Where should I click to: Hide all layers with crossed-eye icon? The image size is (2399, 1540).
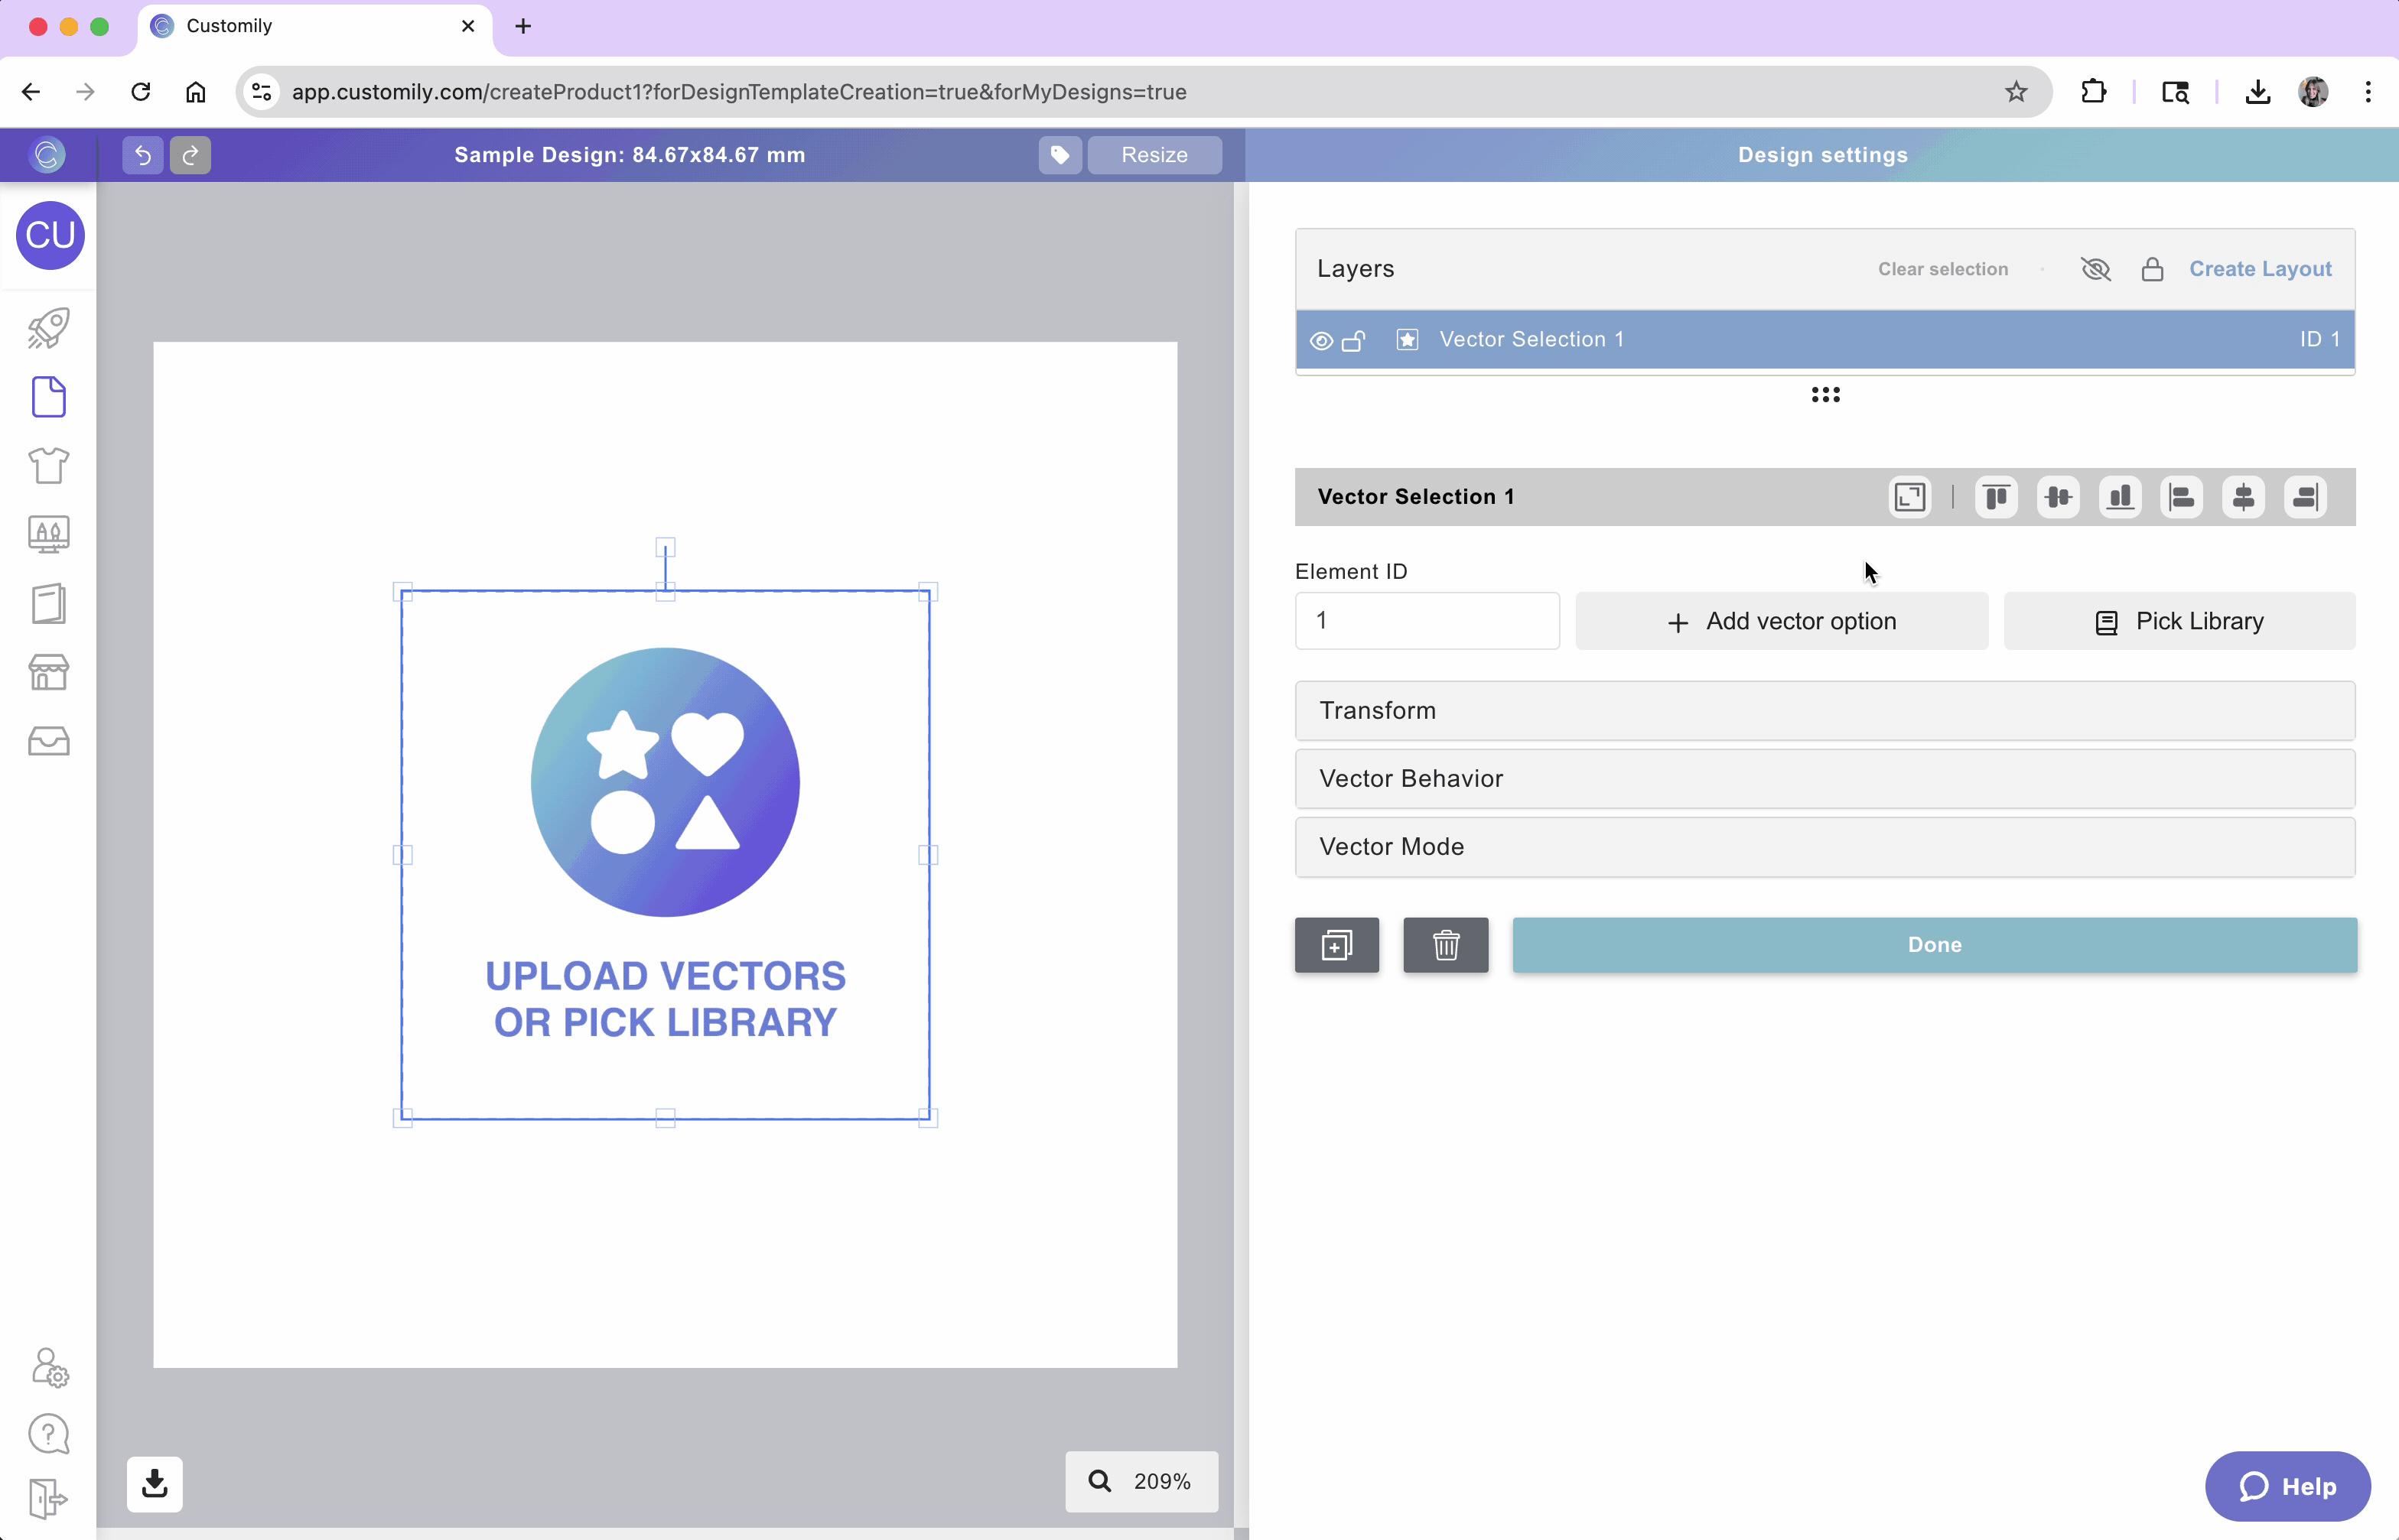click(2095, 269)
